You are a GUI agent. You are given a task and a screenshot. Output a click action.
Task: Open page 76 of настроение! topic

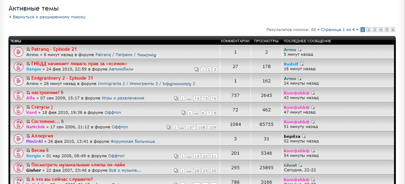tap(213, 98)
